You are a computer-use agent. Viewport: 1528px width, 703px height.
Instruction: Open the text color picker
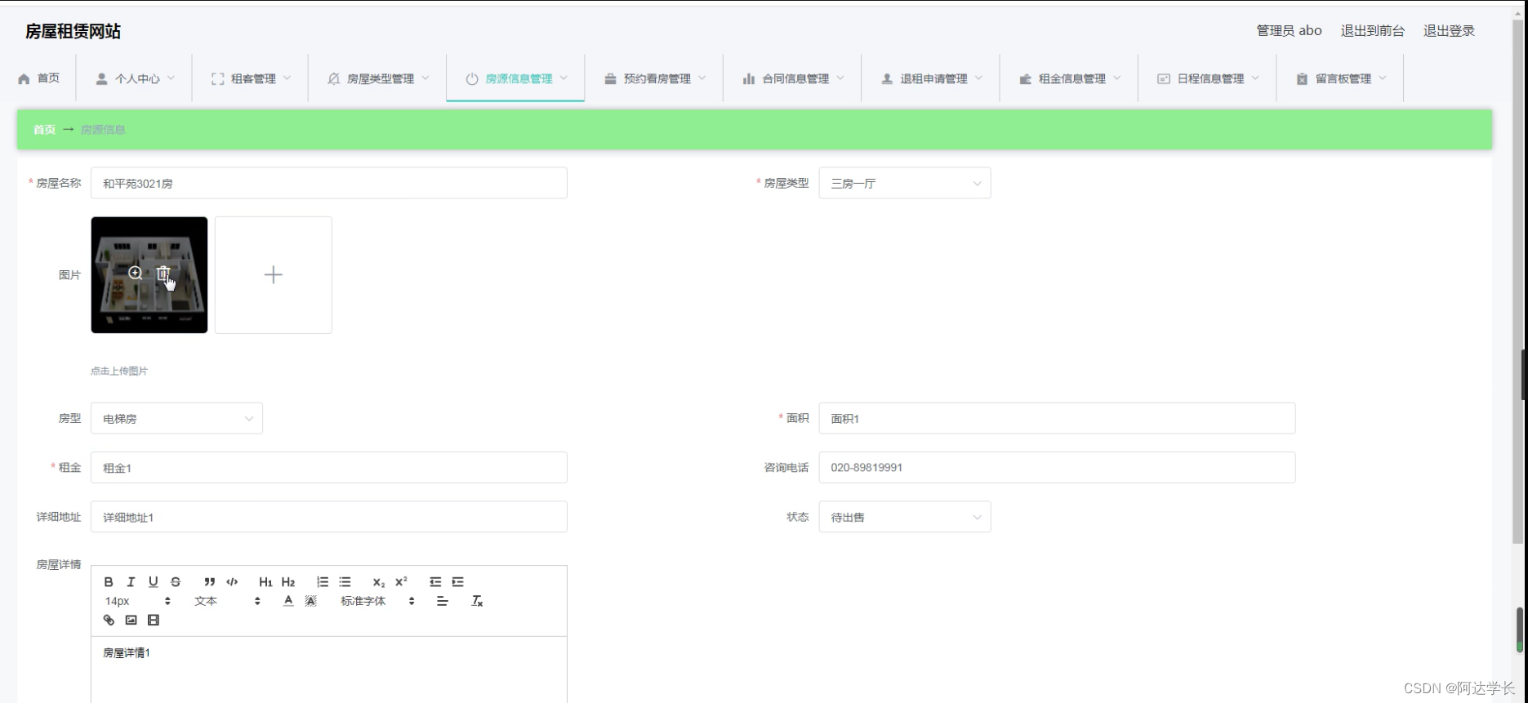(x=288, y=601)
